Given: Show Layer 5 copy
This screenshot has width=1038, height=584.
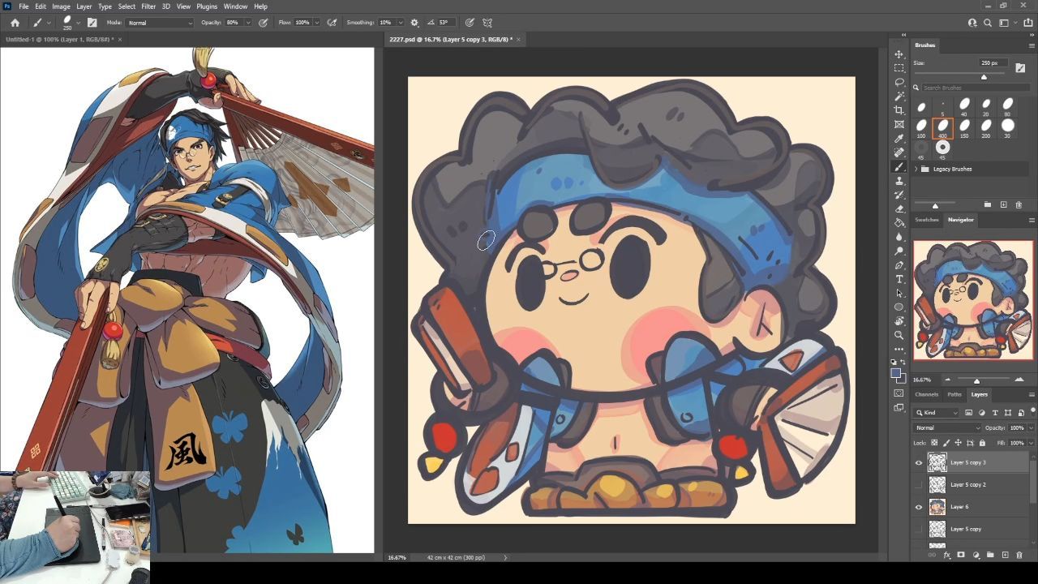Looking at the screenshot, I should [x=918, y=529].
